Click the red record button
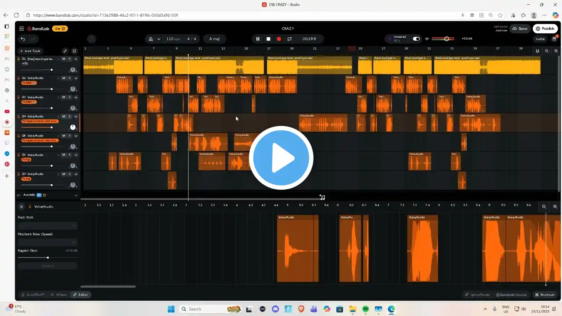Screen dimensions: 562x316 (279, 39)
